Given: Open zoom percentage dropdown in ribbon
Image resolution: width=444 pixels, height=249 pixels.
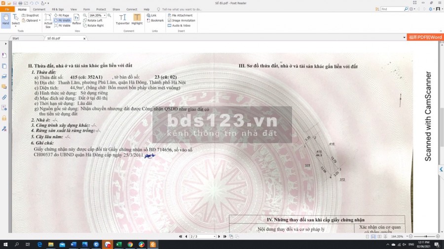Looking at the screenshot, I should pyautogui.click(x=105, y=16).
